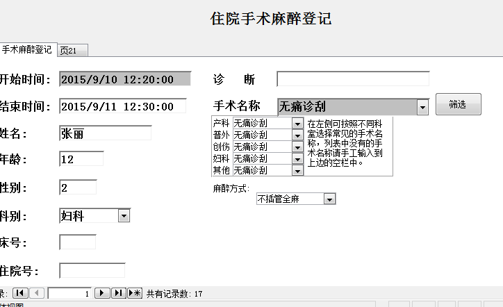
Task: Go to previous record arrow
Action: 38,294
